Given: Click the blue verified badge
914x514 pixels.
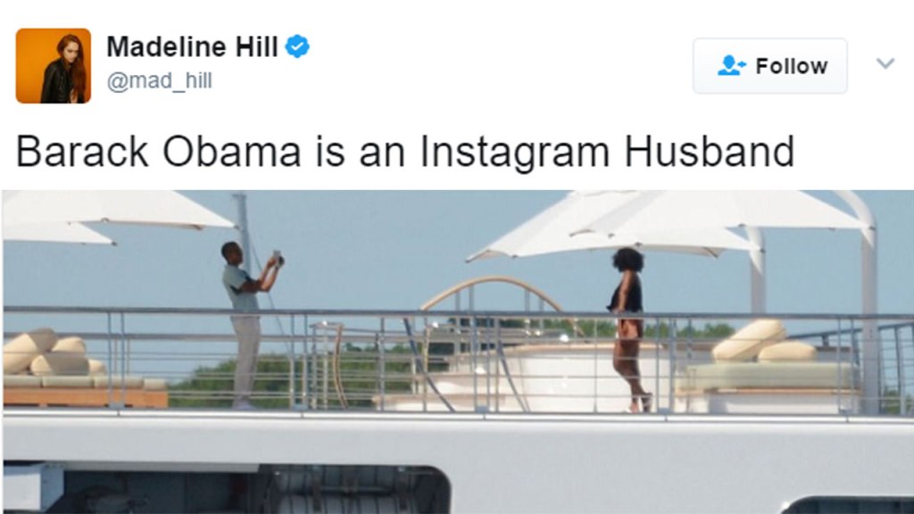Looking at the screenshot, I should (298, 46).
